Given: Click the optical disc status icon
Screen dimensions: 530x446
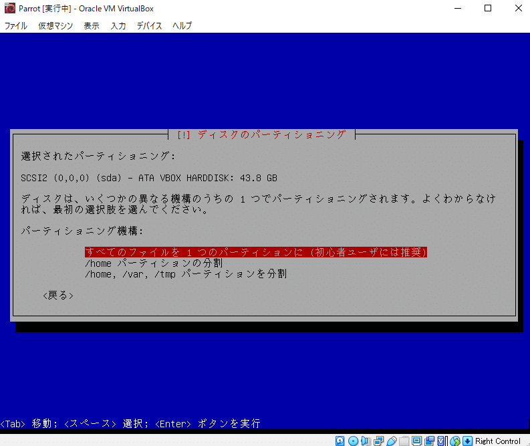Looking at the screenshot, I should click(353, 441).
